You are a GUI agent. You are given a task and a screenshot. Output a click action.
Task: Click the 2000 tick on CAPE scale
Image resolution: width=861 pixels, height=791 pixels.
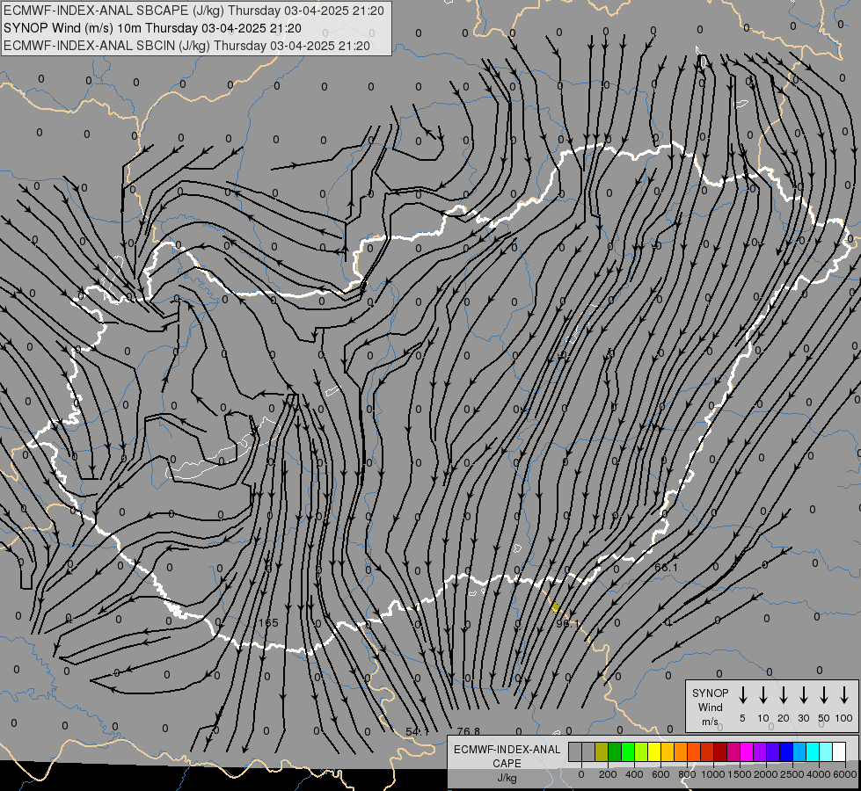click(766, 774)
